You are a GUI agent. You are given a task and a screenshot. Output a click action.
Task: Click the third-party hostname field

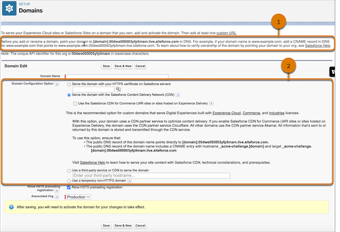tap(151, 175)
